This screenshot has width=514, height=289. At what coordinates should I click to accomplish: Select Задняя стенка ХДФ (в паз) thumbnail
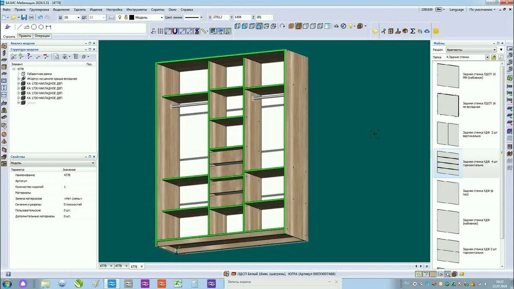[448, 193]
